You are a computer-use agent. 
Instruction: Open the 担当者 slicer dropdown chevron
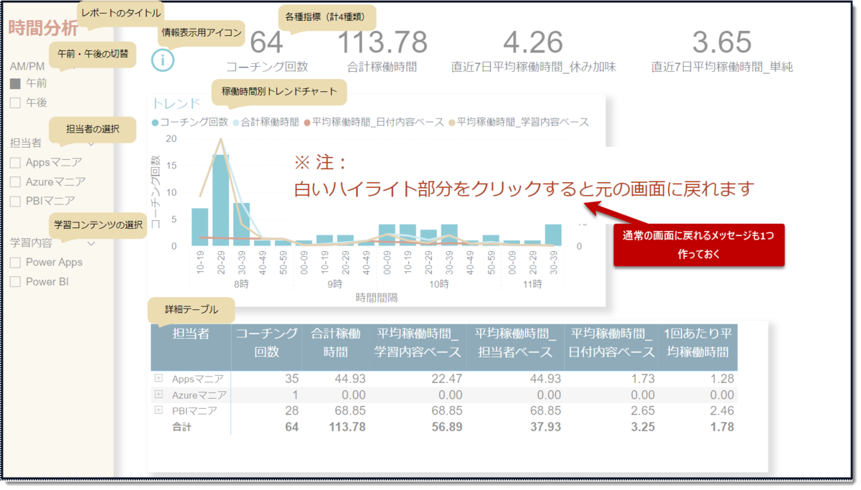pos(90,143)
